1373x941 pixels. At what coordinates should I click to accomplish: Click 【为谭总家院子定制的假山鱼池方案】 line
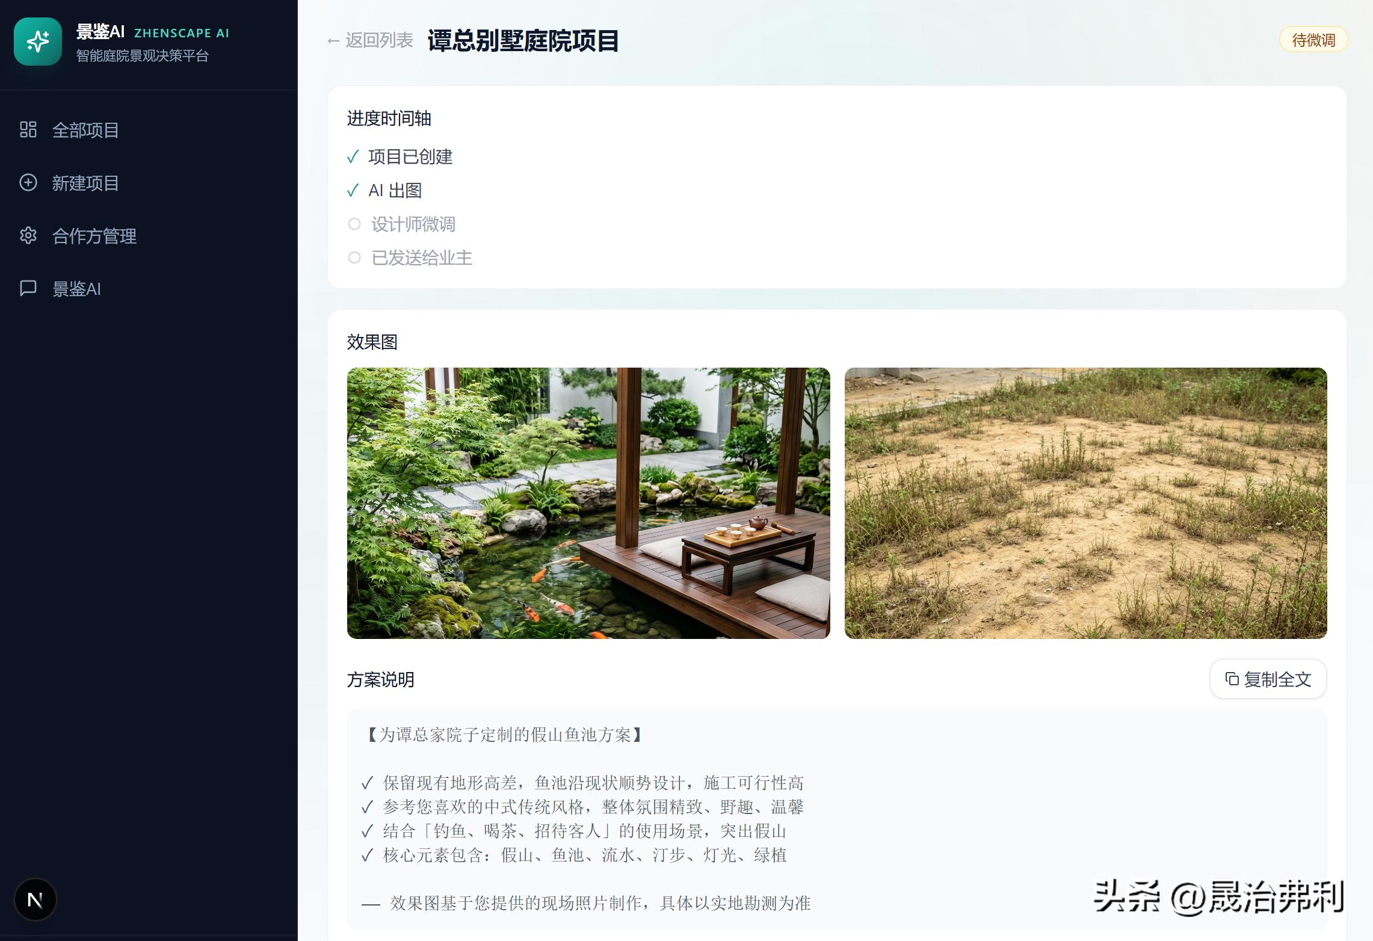504,735
